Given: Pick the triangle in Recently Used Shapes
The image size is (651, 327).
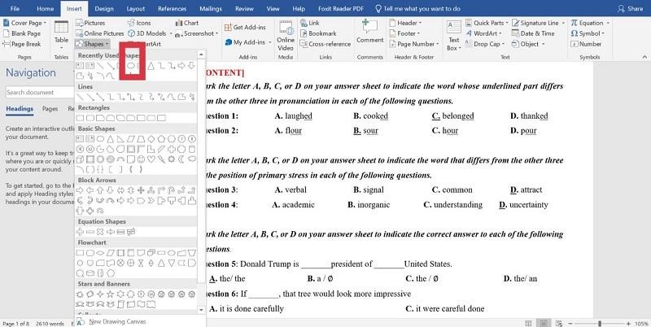Looking at the screenshot, I should 151,66.
